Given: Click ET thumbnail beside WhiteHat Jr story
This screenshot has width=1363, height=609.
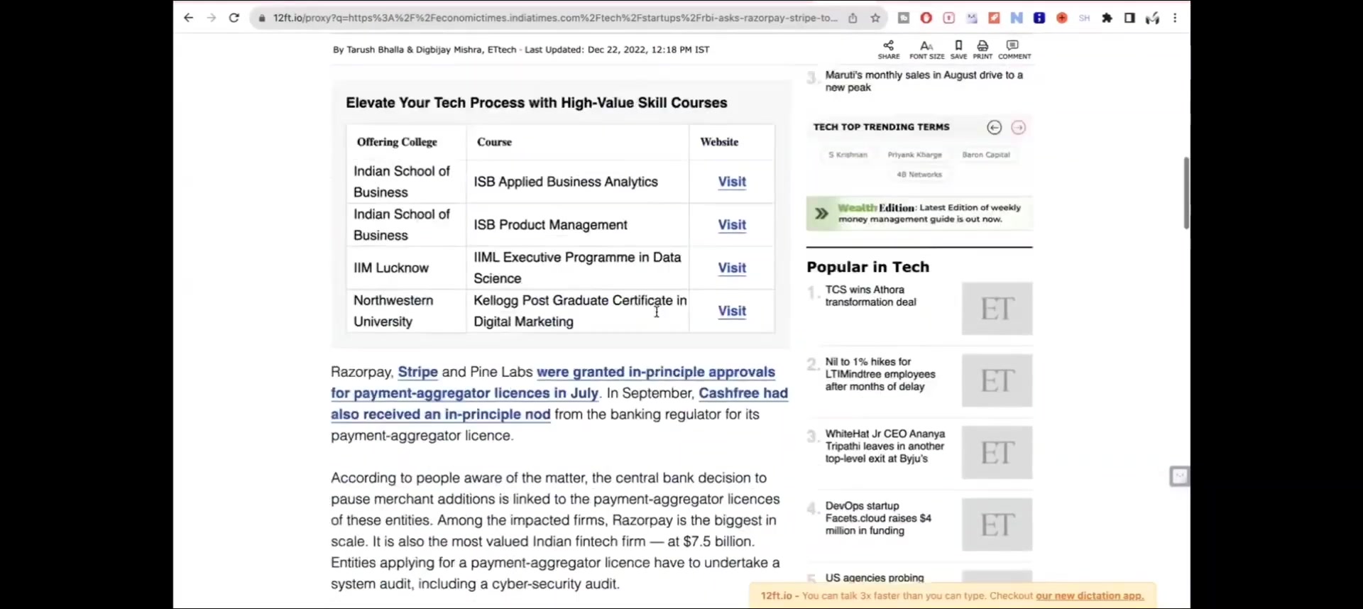Looking at the screenshot, I should click(997, 453).
